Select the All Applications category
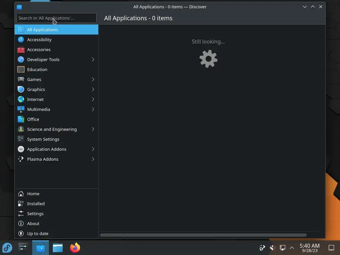The height and width of the screenshot is (255, 340). click(56, 30)
